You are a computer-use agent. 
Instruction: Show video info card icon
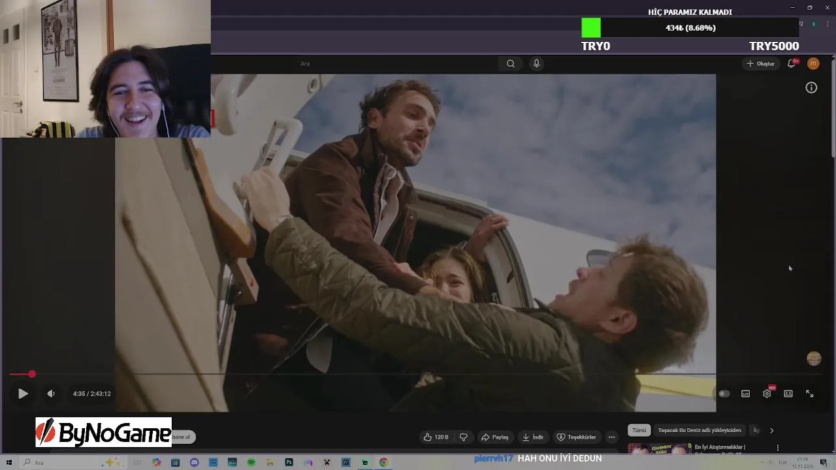pyautogui.click(x=811, y=87)
